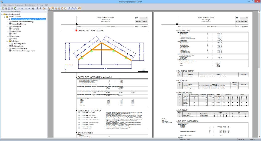Viewport: 261px width, 141px height.
Task: Click the Seiten: 4 status bar entry
Action: tap(241, 139)
